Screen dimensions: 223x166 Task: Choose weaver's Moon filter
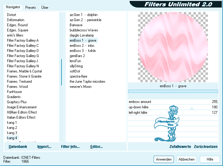point(80,87)
